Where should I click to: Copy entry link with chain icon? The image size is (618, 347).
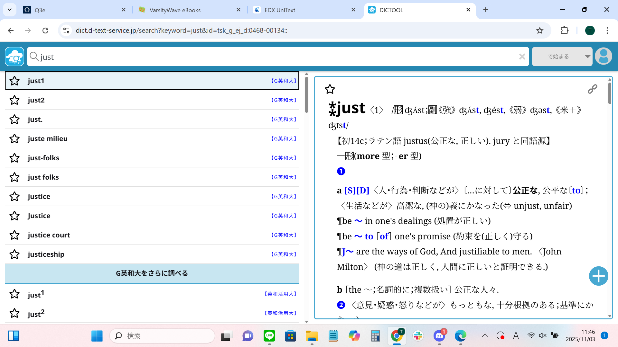tap(592, 89)
